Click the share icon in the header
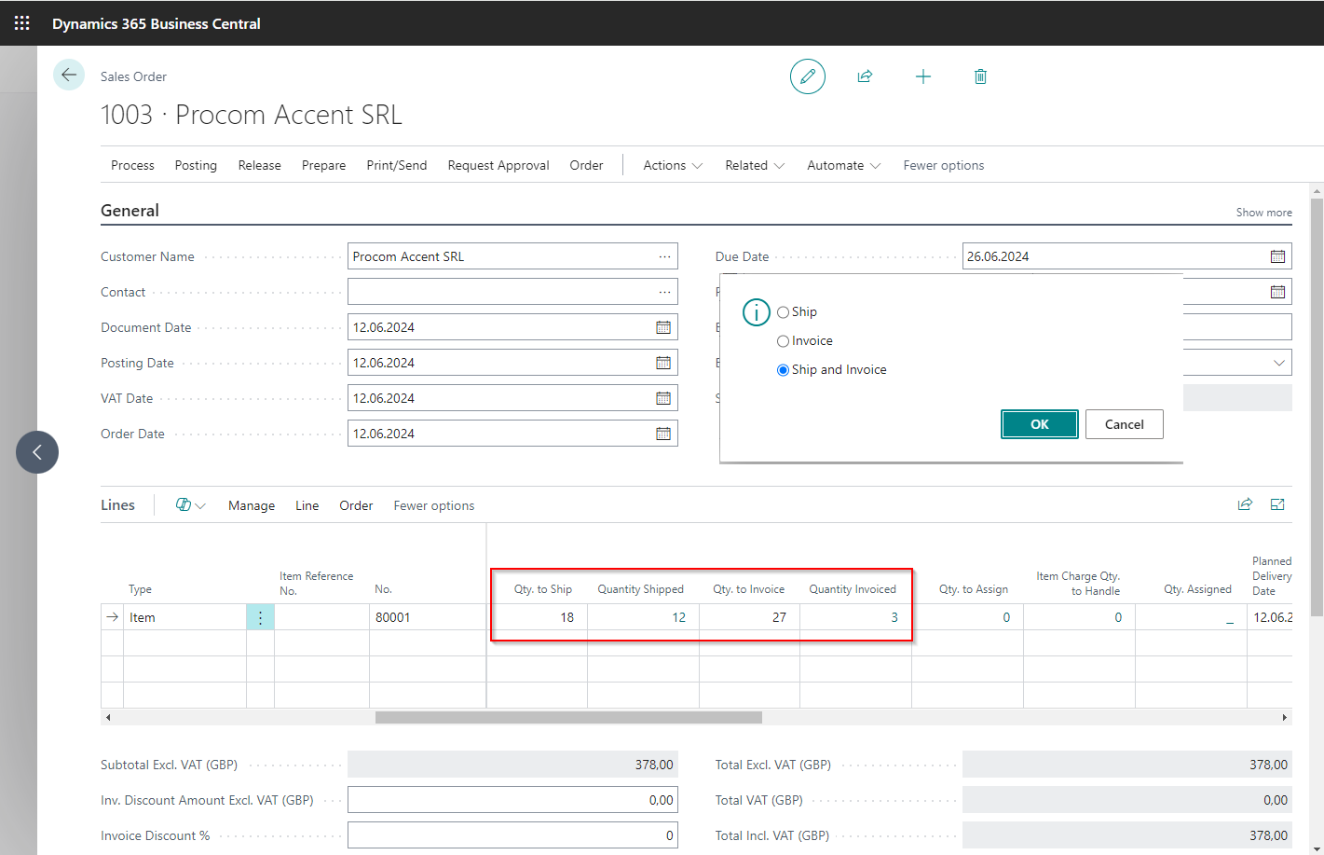 (x=865, y=76)
